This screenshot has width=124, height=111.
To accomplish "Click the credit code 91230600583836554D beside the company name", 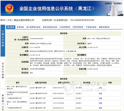I will [x=82, y=20].
